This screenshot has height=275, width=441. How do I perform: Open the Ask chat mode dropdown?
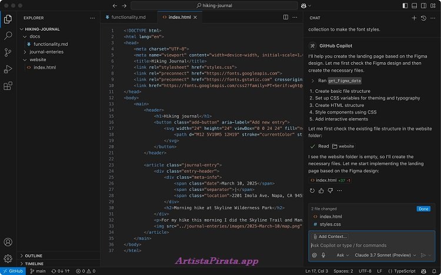pos(342,255)
